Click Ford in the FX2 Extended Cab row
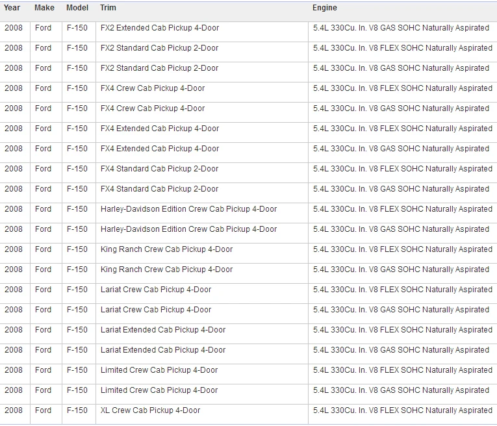497x426 pixels. 43,28
